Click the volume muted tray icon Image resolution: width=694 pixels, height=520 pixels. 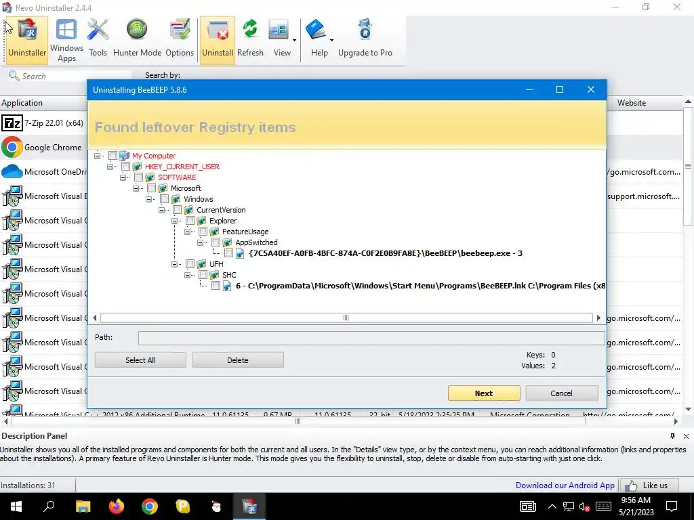pyautogui.click(x=585, y=506)
